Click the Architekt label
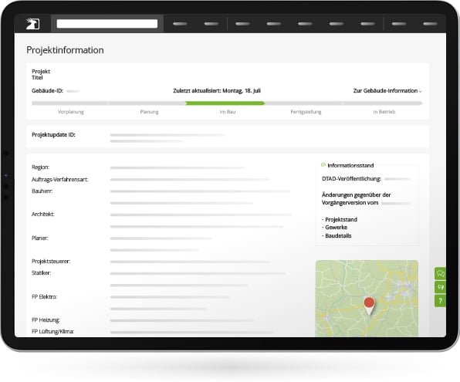Image resolution: width=460 pixels, height=382 pixels. [42, 215]
